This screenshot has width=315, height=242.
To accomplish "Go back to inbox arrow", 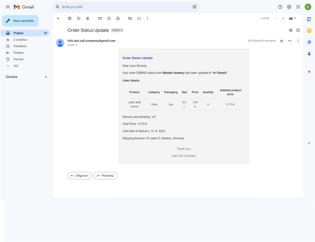I will (58, 19).
